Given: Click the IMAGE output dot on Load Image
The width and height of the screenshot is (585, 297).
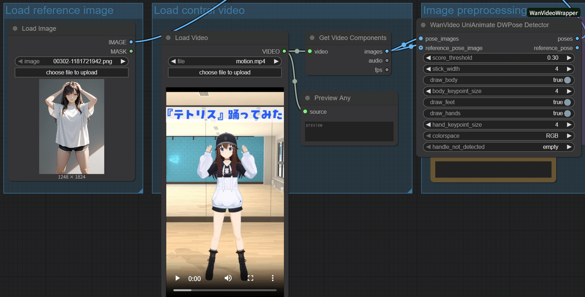Looking at the screenshot, I should [130, 42].
